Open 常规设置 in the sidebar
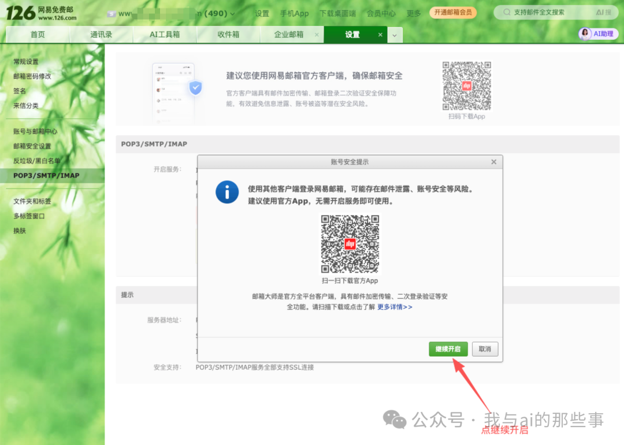Viewport: 624px width, 445px height. 26,61
